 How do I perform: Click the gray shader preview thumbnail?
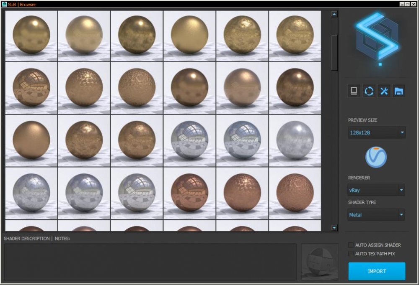[x=319, y=262]
